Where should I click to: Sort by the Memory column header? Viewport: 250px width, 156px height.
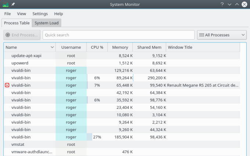pos(120,47)
